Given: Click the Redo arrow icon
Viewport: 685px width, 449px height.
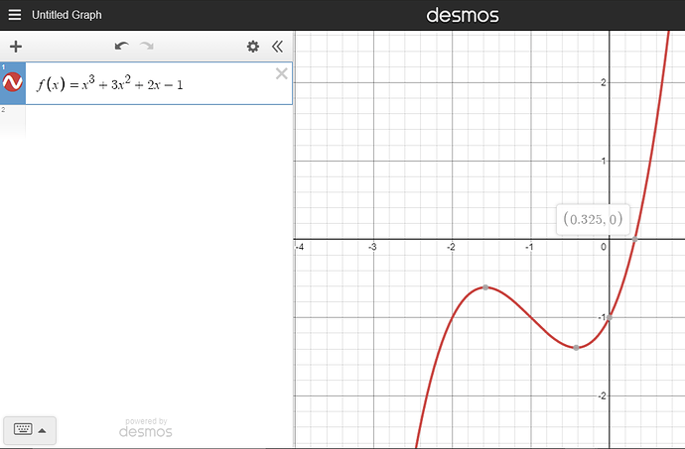Looking at the screenshot, I should pos(147,47).
